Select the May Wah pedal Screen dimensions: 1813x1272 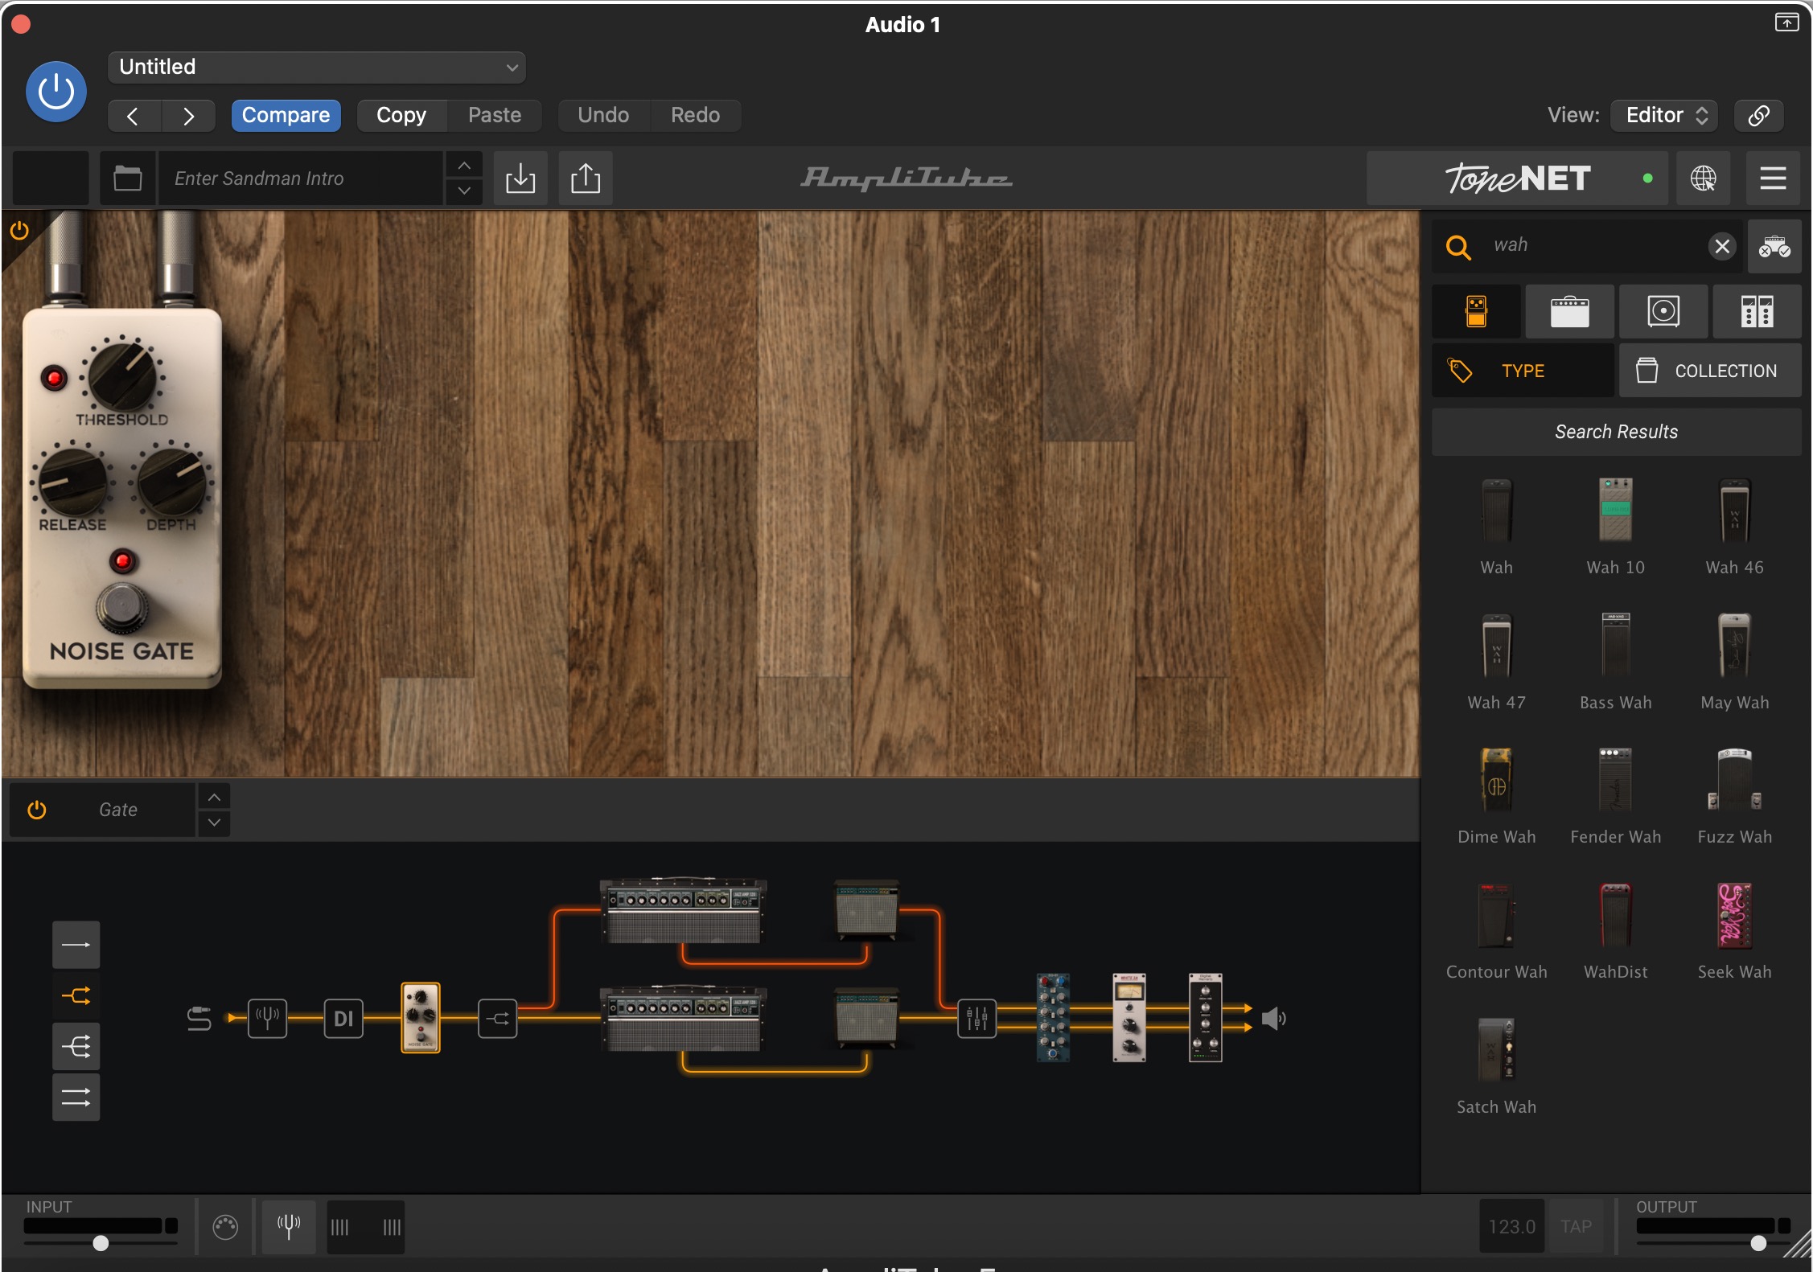click(x=1734, y=646)
